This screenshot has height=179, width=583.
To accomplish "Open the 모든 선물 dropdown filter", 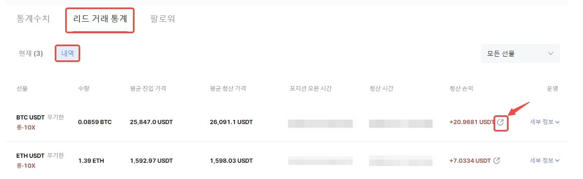I will click(x=520, y=54).
